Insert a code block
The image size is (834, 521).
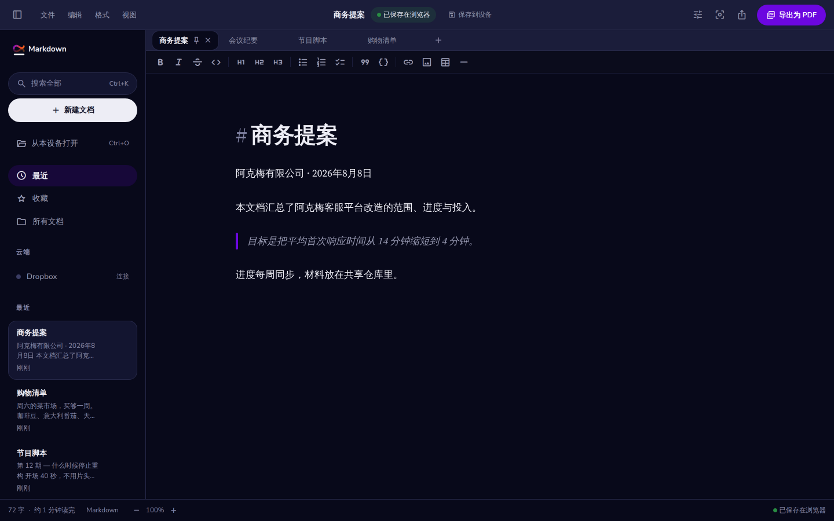pyautogui.click(x=383, y=62)
